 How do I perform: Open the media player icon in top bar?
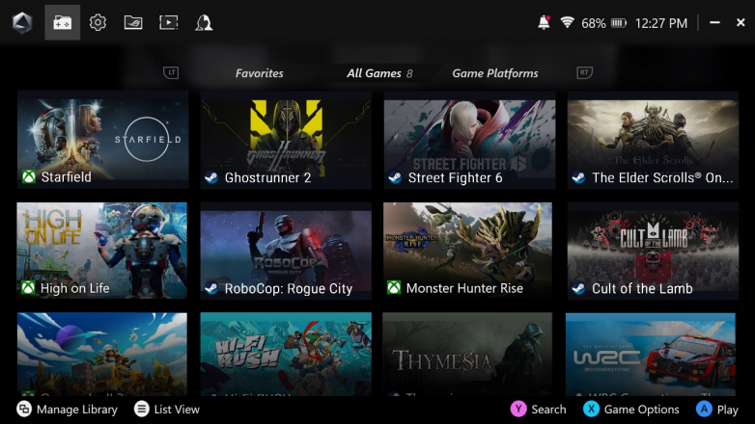tap(169, 22)
